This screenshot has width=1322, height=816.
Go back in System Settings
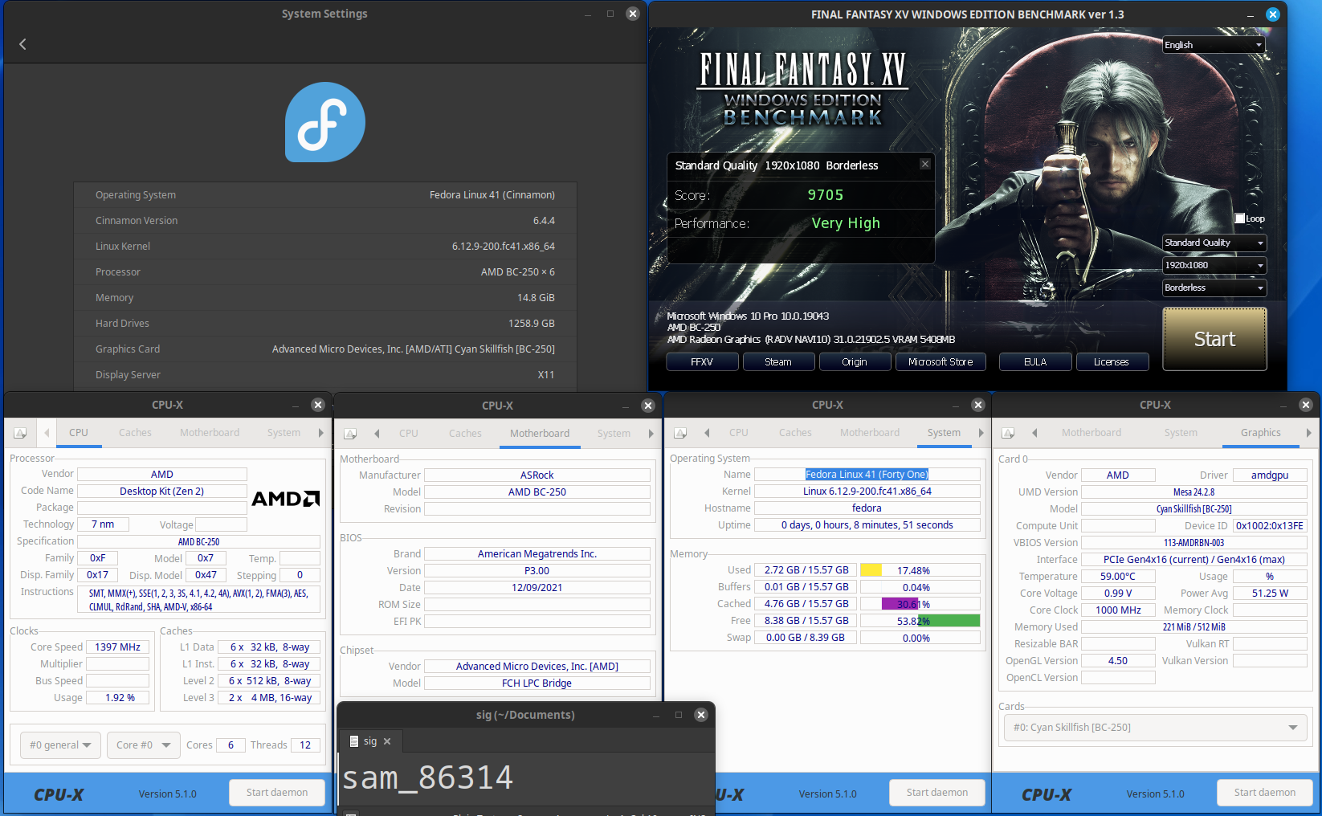(x=22, y=44)
